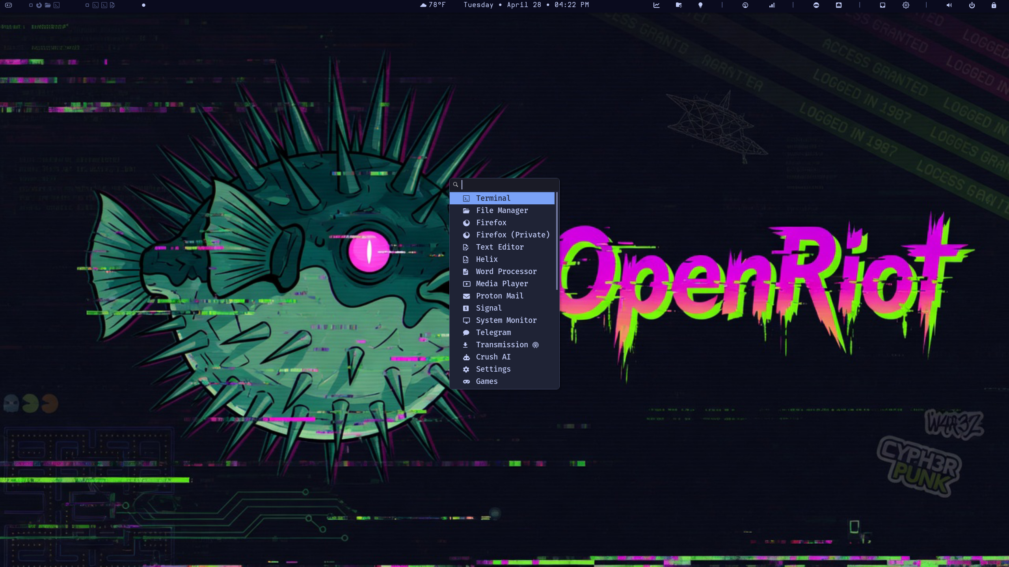Click the power icon in the top bar
The width and height of the screenshot is (1009, 567).
[x=972, y=5]
